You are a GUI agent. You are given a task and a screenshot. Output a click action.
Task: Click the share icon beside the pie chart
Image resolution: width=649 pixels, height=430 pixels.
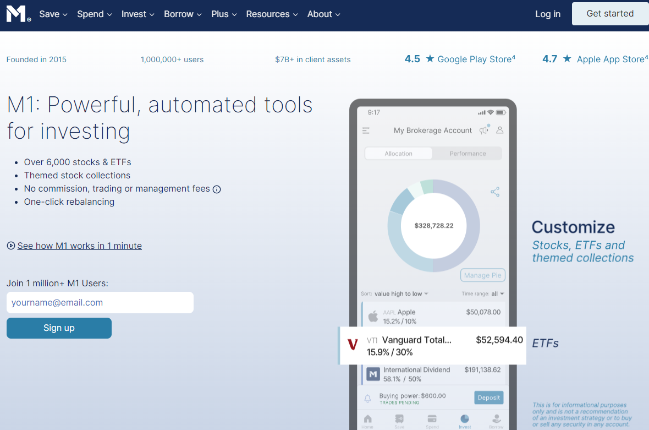point(495,192)
